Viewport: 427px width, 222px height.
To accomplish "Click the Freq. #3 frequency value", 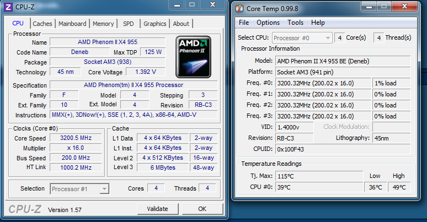I will (323, 116).
